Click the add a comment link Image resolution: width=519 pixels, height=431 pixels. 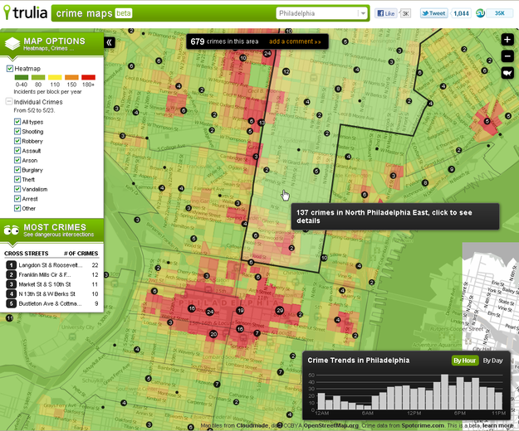[295, 41]
